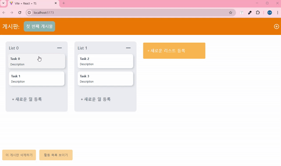View site information icon in address bar

(x=29, y=13)
